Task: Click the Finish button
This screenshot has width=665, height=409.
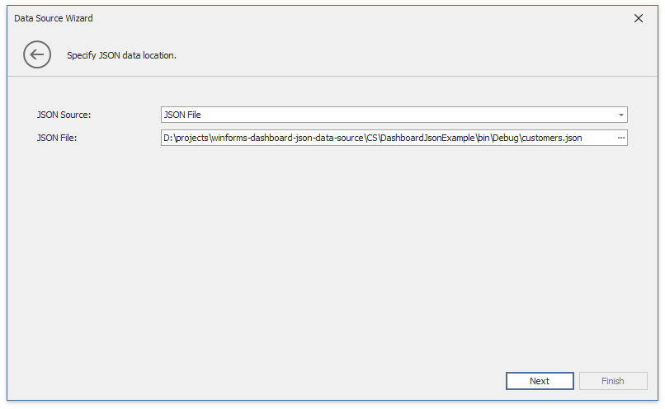Action: point(612,381)
